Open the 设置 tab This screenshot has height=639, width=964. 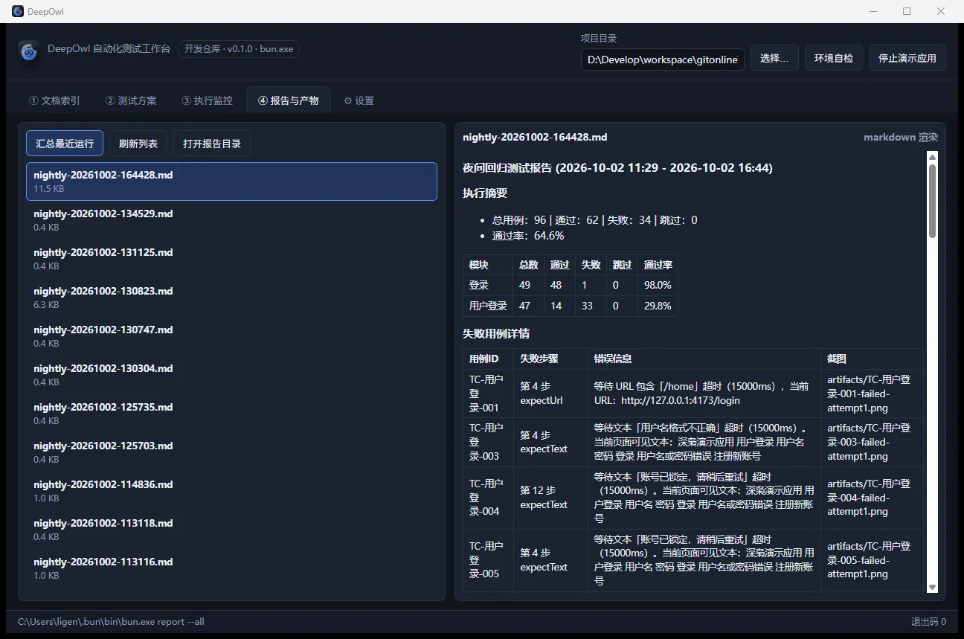[359, 100]
